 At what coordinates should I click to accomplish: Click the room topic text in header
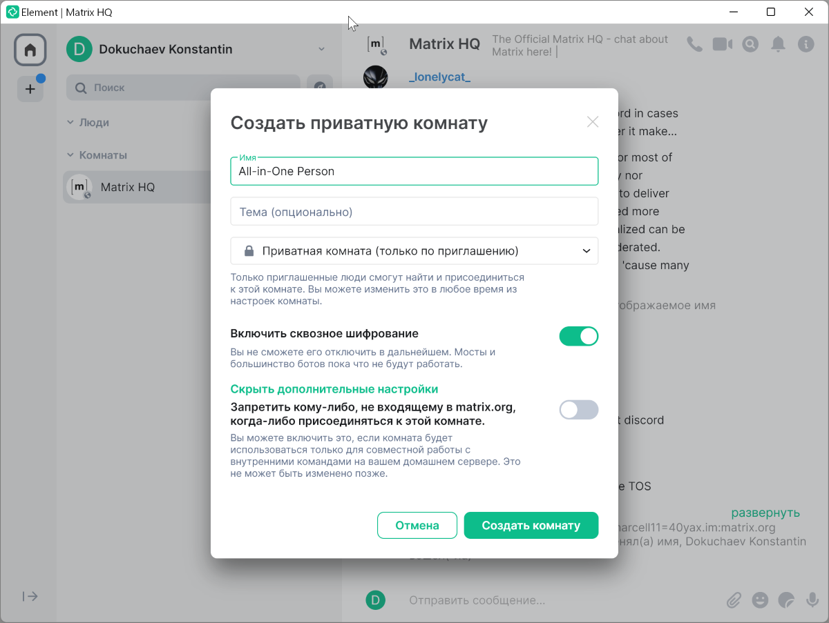point(580,46)
